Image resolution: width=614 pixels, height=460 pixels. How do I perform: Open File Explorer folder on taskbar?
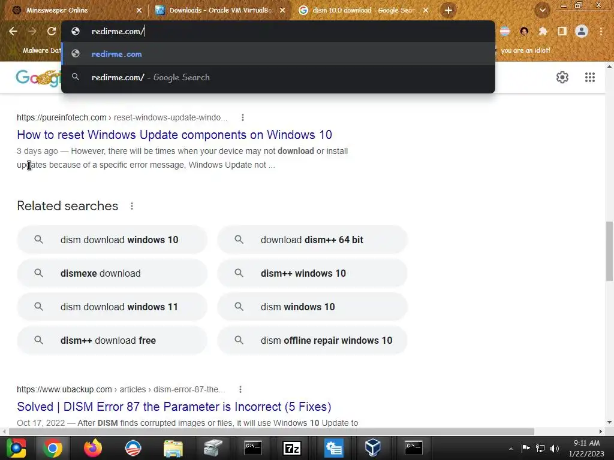coord(173,448)
